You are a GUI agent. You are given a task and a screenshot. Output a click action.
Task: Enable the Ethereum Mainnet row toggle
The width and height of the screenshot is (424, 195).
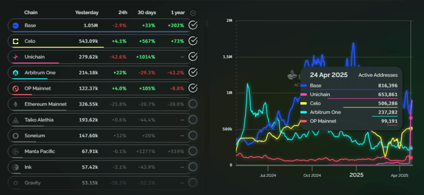(193, 104)
